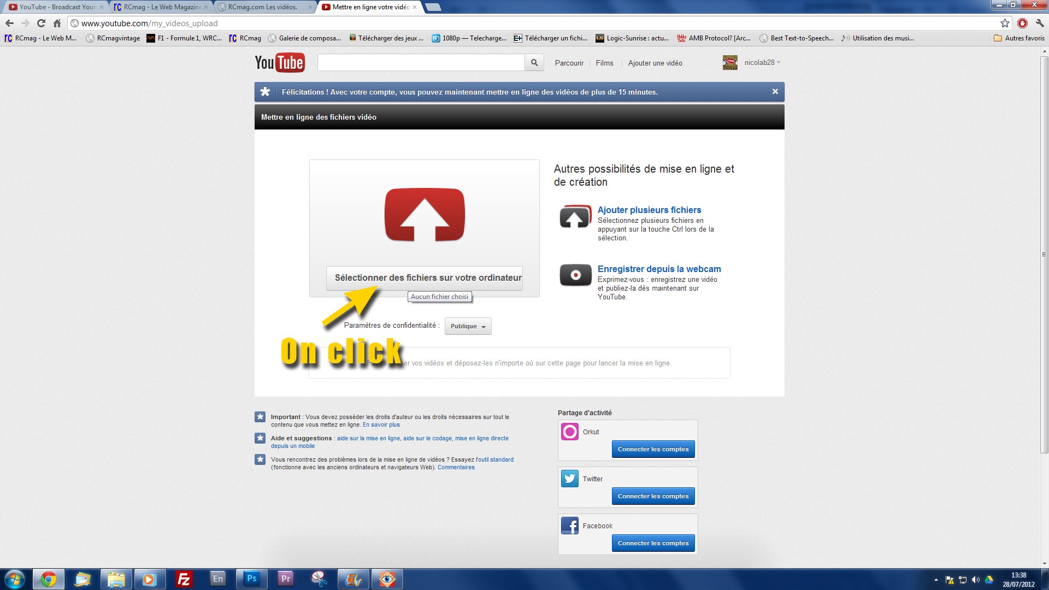
Task: Click the Twitter bird icon
Action: point(570,479)
